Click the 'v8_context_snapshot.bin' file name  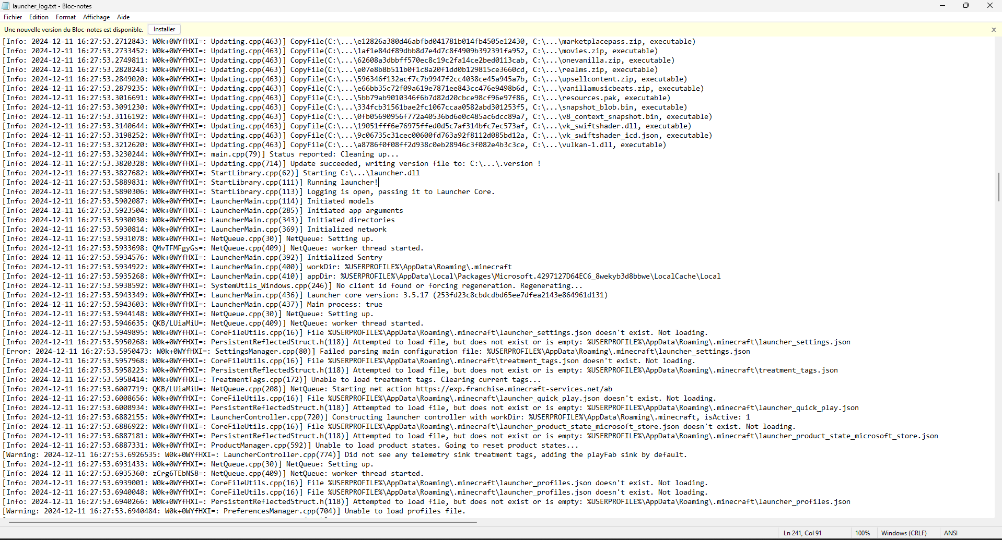610,116
